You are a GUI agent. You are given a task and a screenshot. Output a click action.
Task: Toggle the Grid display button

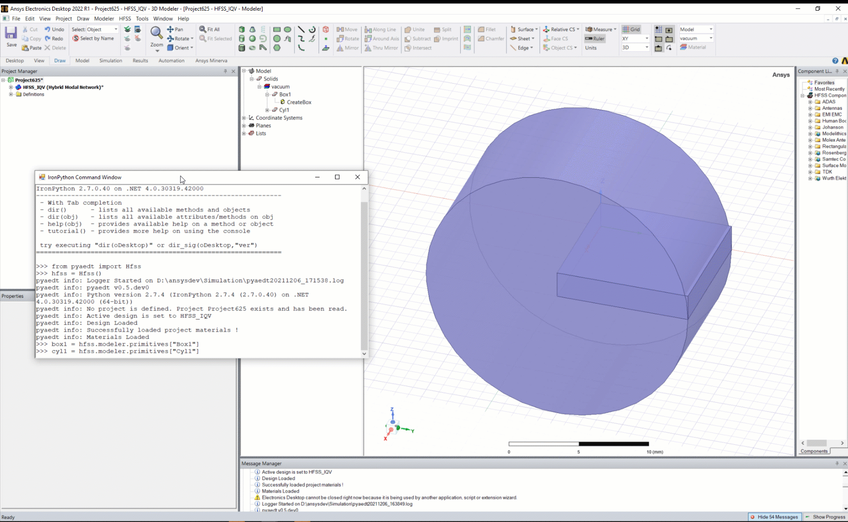coord(631,29)
